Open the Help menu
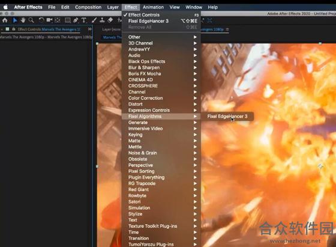This screenshot has width=336, height=247. coord(213,7)
